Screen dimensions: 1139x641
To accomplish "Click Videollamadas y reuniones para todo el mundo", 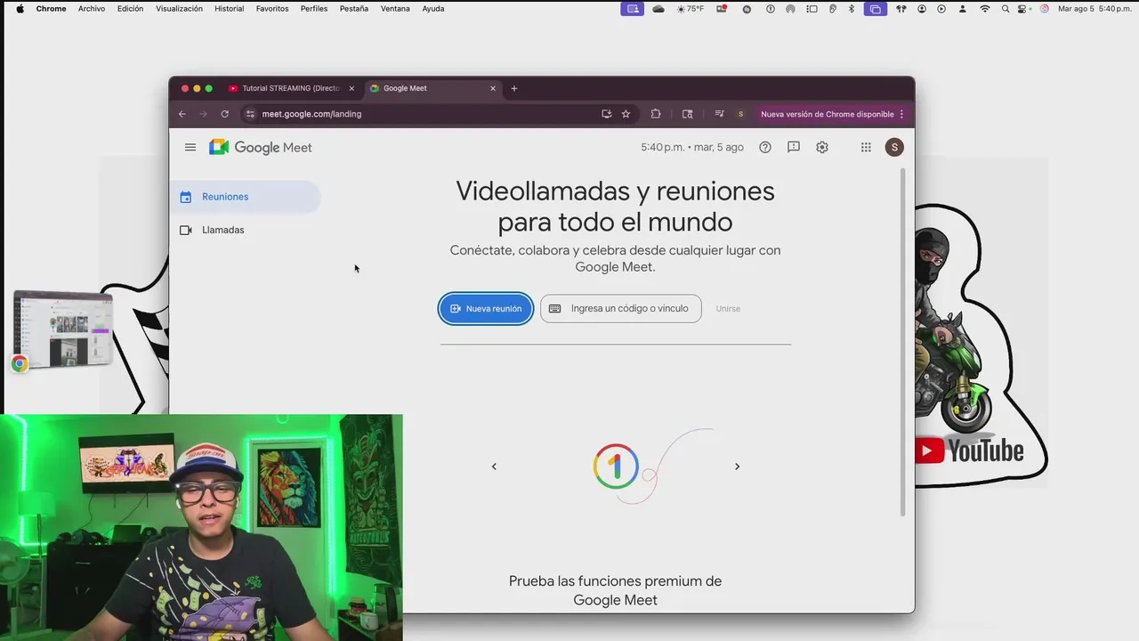I will (x=615, y=207).
